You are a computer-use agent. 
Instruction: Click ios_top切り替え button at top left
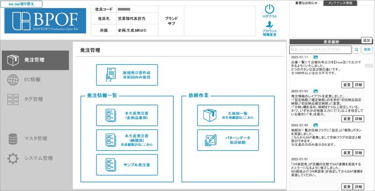22,4
